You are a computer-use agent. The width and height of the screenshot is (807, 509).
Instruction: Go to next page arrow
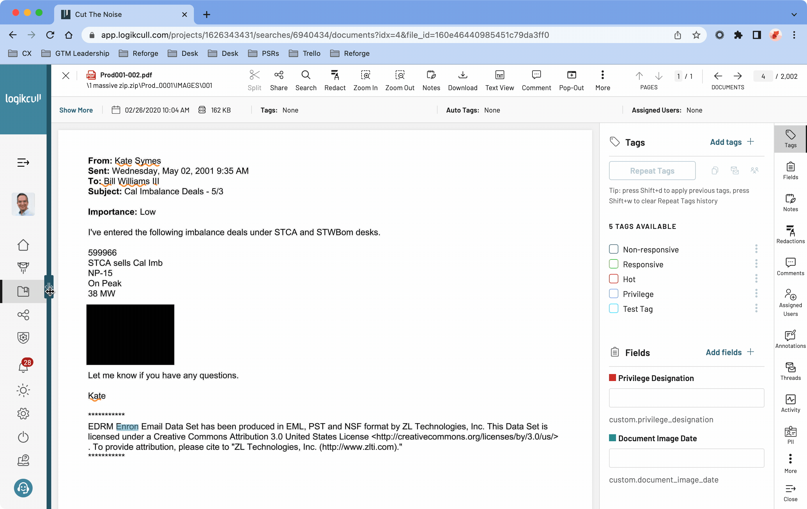(x=659, y=76)
